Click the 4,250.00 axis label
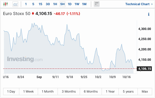 pyautogui.click(x=145, y=39)
